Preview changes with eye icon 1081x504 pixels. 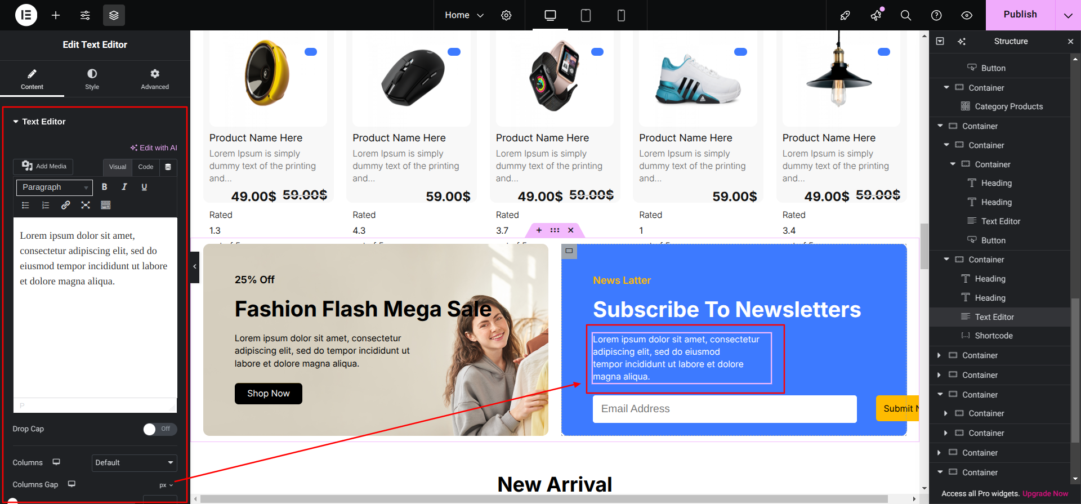click(967, 15)
